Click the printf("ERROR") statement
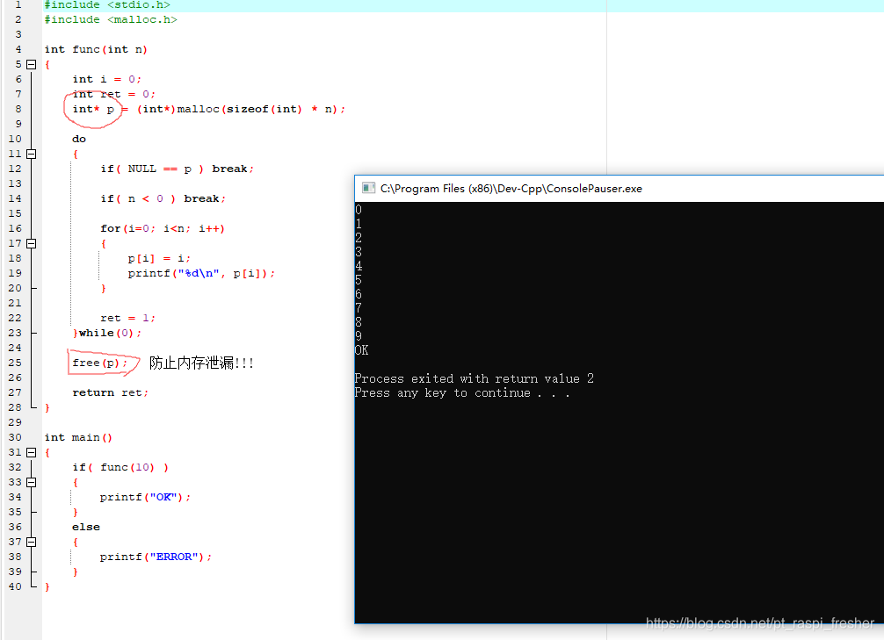884x640 pixels. (x=156, y=557)
